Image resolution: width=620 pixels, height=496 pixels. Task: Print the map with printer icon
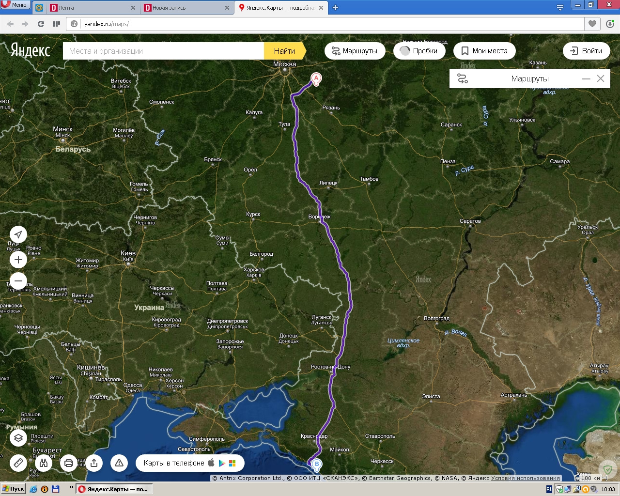tap(69, 463)
